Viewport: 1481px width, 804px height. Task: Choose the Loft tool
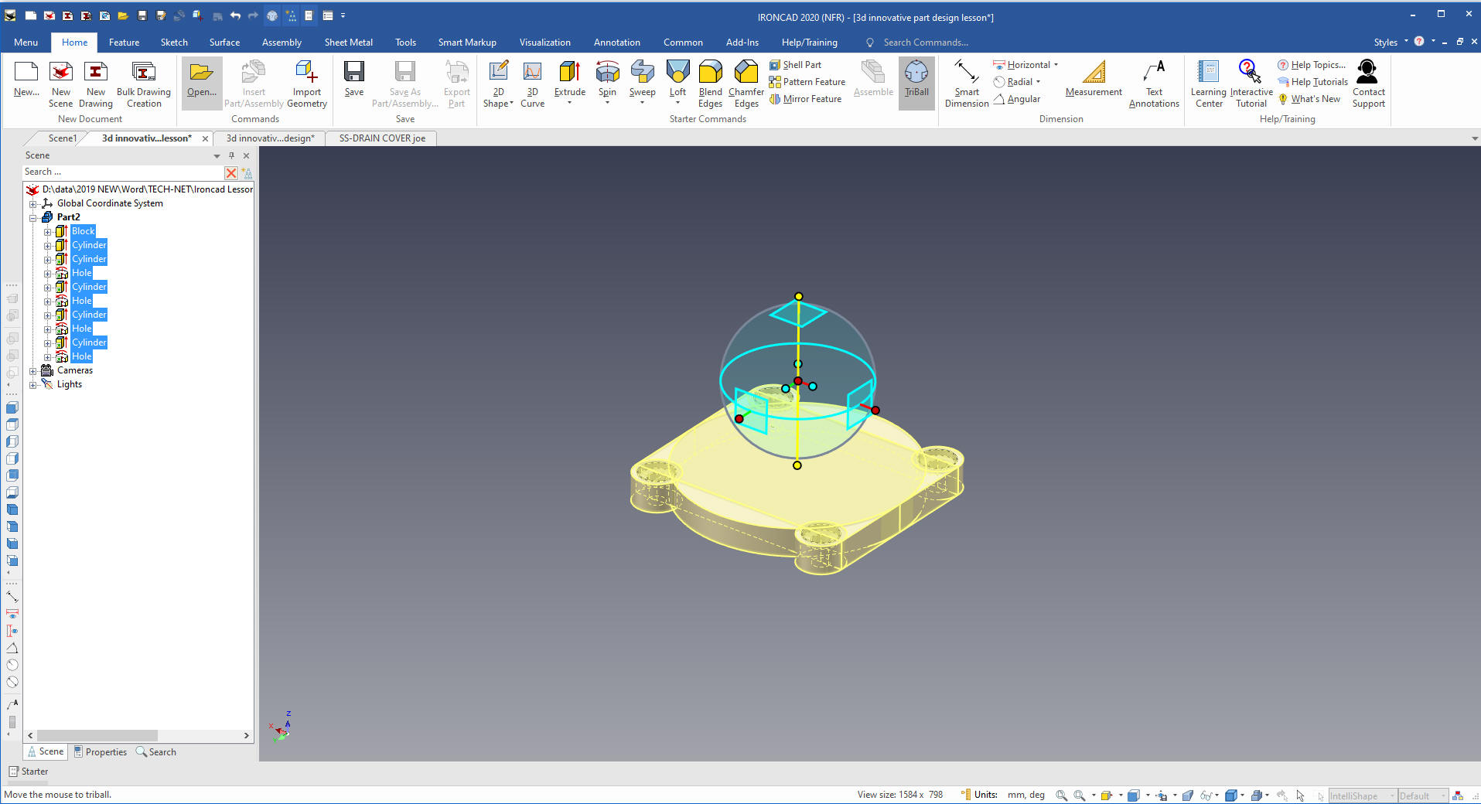tap(677, 80)
